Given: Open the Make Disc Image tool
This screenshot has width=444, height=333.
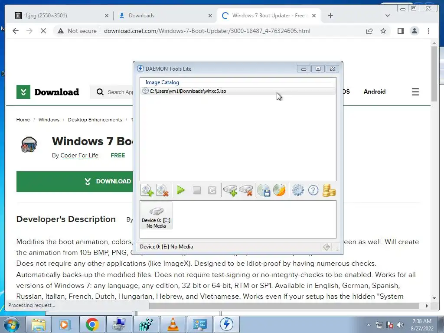Looking at the screenshot, I should pyautogui.click(x=264, y=190).
